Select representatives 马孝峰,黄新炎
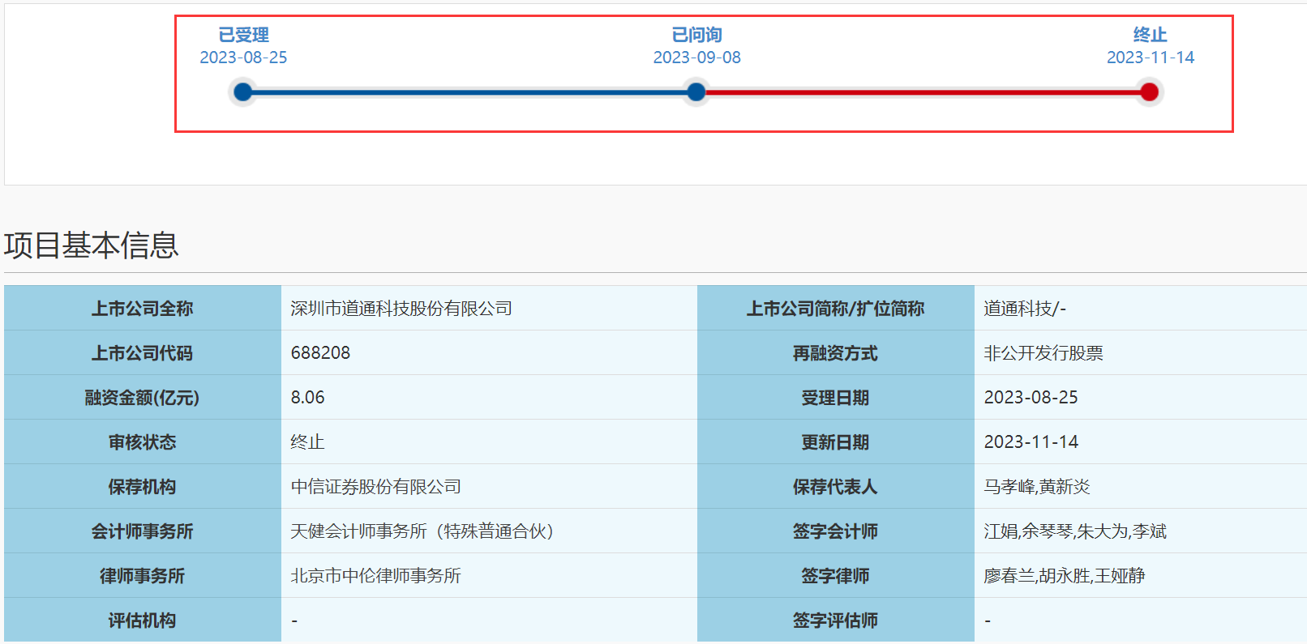 (1037, 487)
